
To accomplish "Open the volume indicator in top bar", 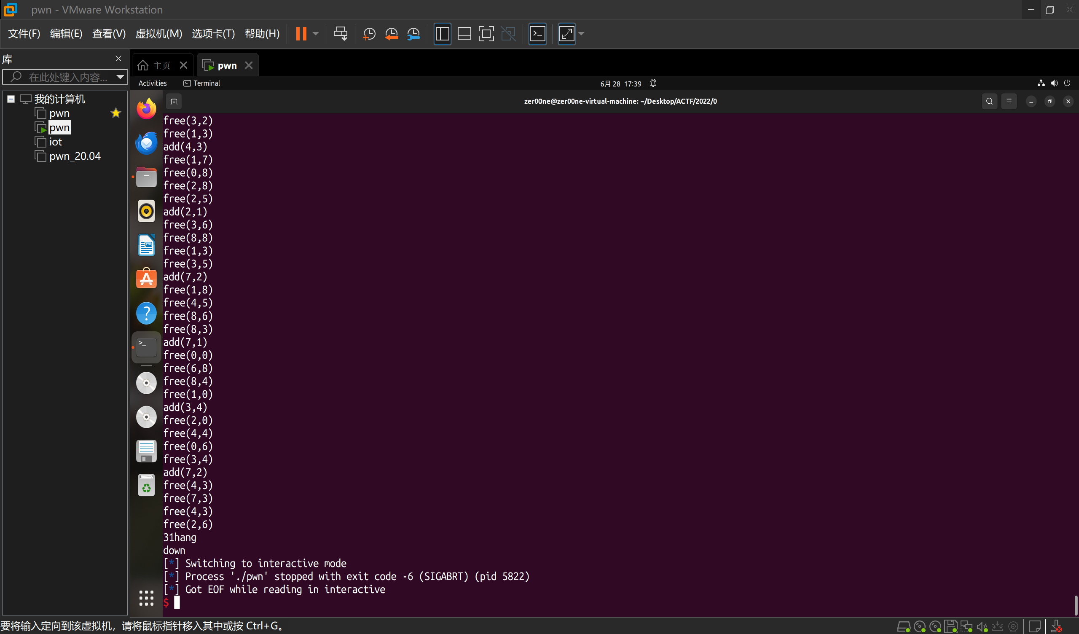I will click(x=1054, y=83).
